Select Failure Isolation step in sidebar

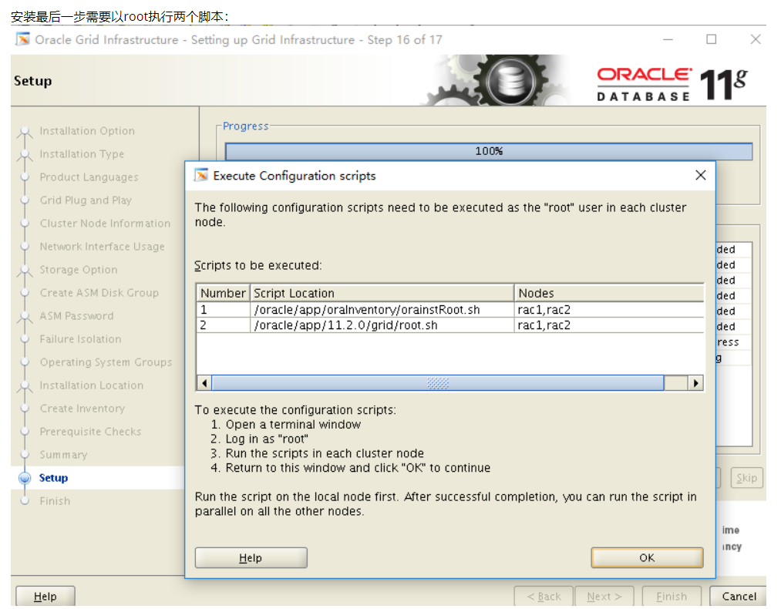(x=81, y=339)
